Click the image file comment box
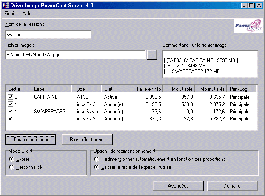Screen dimensions: 265x196 point(210,64)
